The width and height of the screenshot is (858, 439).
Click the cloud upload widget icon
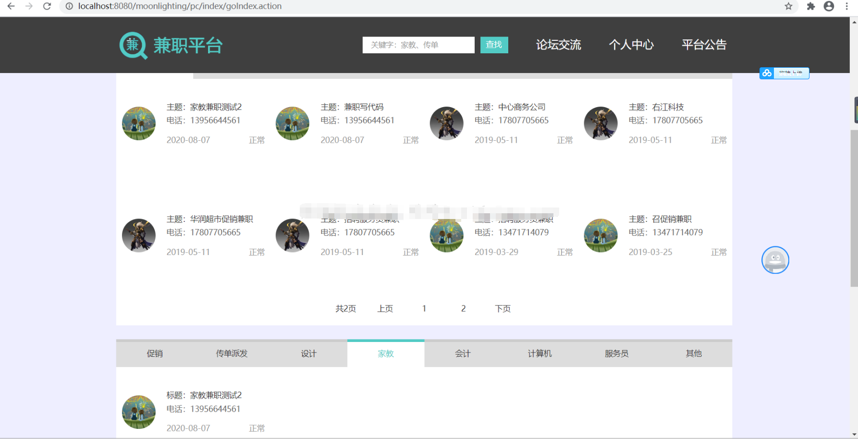767,73
